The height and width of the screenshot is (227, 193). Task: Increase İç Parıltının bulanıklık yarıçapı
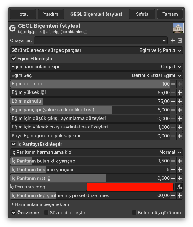click(180, 161)
